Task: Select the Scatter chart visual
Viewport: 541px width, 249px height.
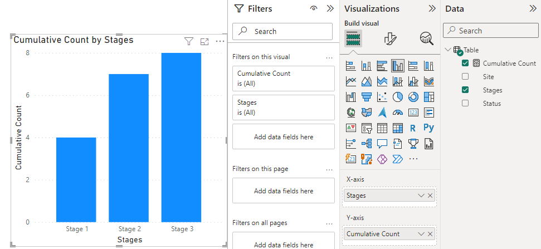Action: [382, 97]
